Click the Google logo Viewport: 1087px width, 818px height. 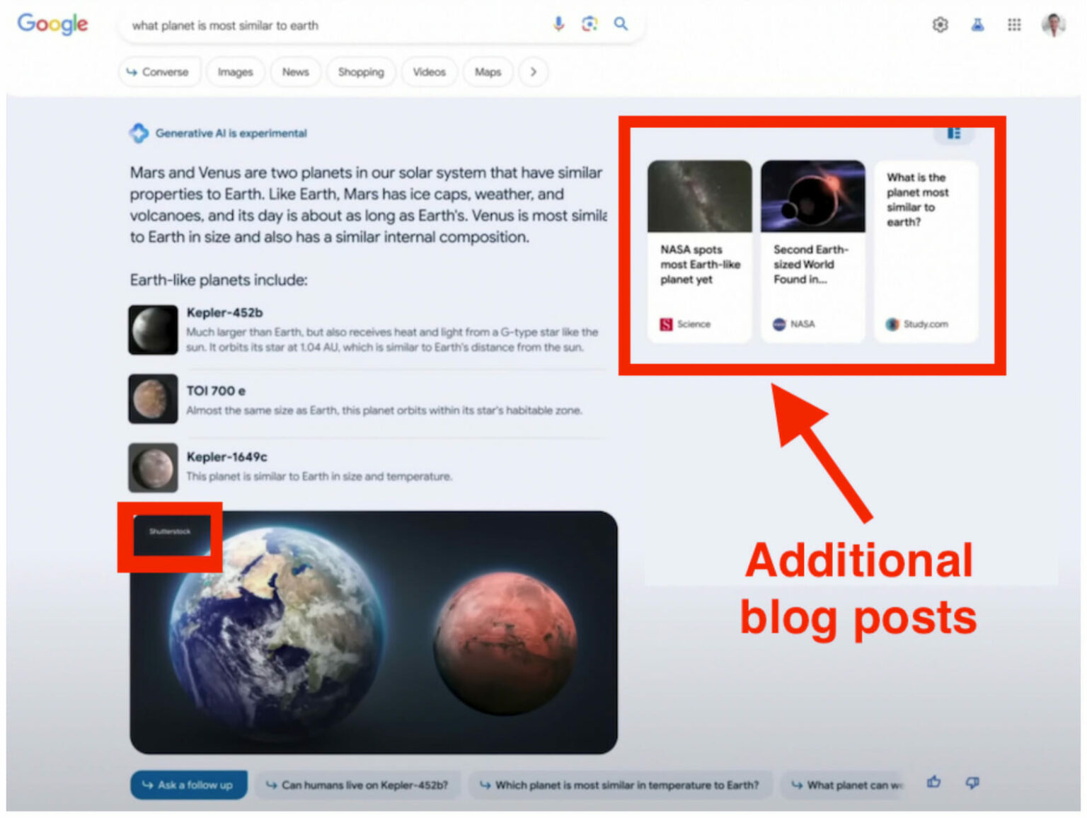[x=52, y=25]
